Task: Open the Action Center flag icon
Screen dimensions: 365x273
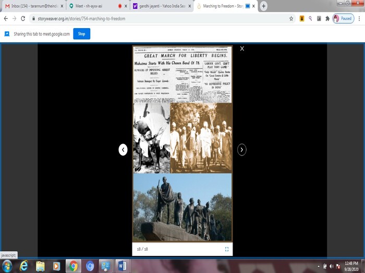Action: point(338,266)
